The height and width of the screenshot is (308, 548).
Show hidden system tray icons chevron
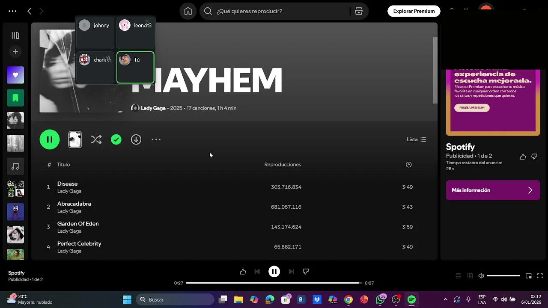click(x=445, y=299)
